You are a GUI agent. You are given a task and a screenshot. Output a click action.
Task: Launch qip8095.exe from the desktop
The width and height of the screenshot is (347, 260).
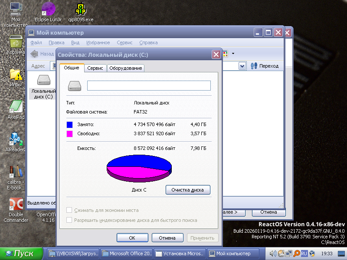pos(81,12)
